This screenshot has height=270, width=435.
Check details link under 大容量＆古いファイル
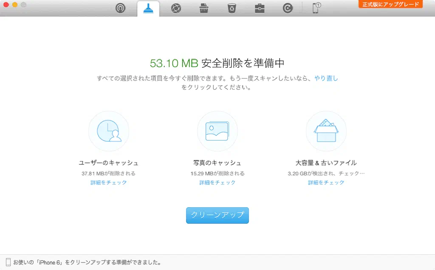[x=326, y=183]
